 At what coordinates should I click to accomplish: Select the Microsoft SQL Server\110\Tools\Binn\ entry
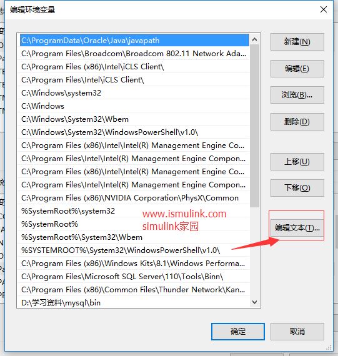[x=134, y=277]
